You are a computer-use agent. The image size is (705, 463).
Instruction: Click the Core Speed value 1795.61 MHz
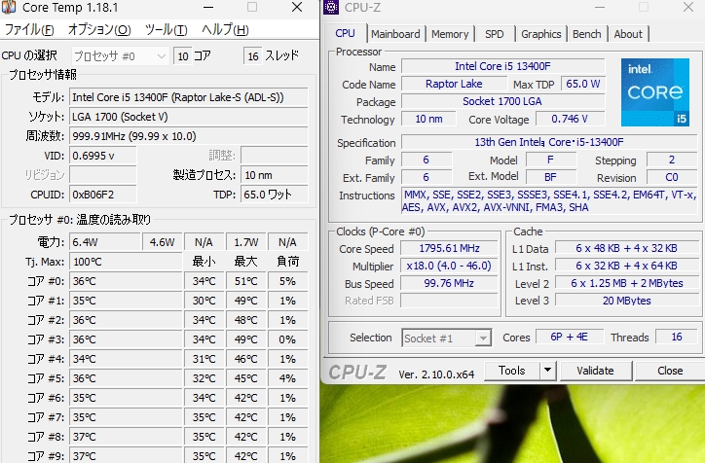click(449, 248)
